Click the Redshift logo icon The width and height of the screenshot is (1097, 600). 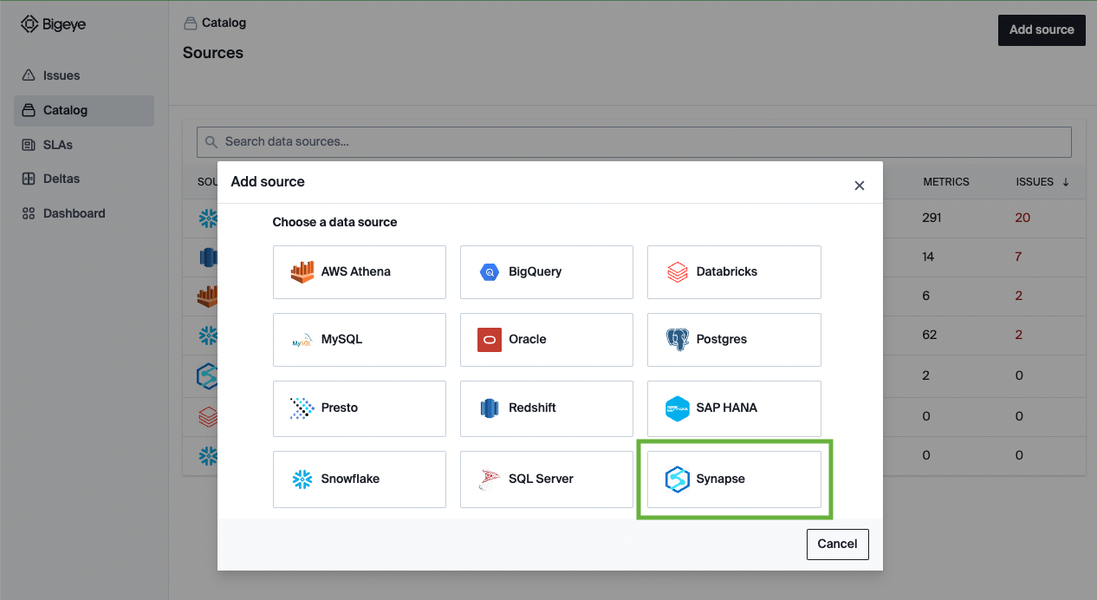tap(490, 408)
